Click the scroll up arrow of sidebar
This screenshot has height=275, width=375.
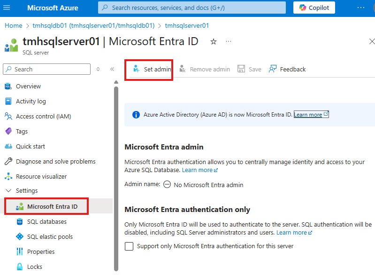pyautogui.click(x=116, y=82)
